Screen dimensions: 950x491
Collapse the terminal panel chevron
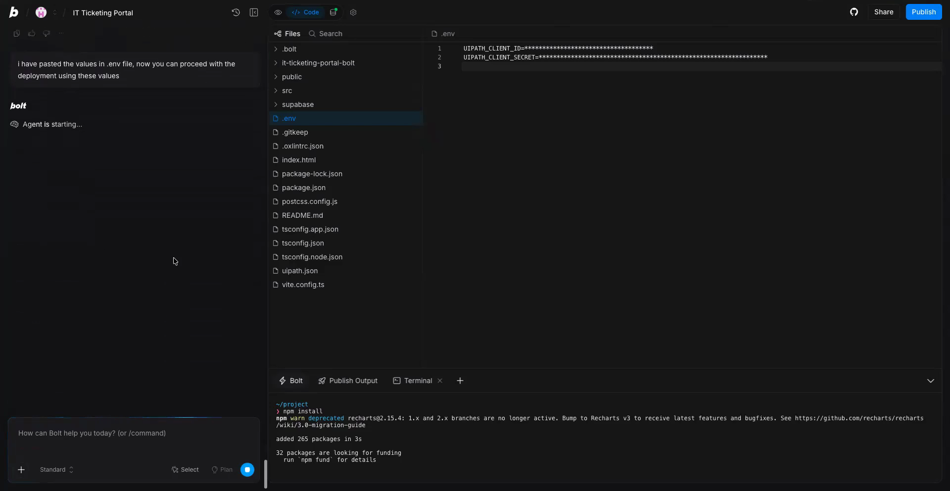click(x=931, y=381)
